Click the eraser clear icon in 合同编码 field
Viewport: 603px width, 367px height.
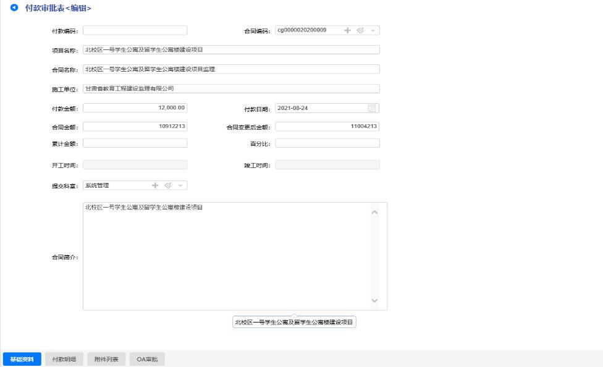[360, 30]
